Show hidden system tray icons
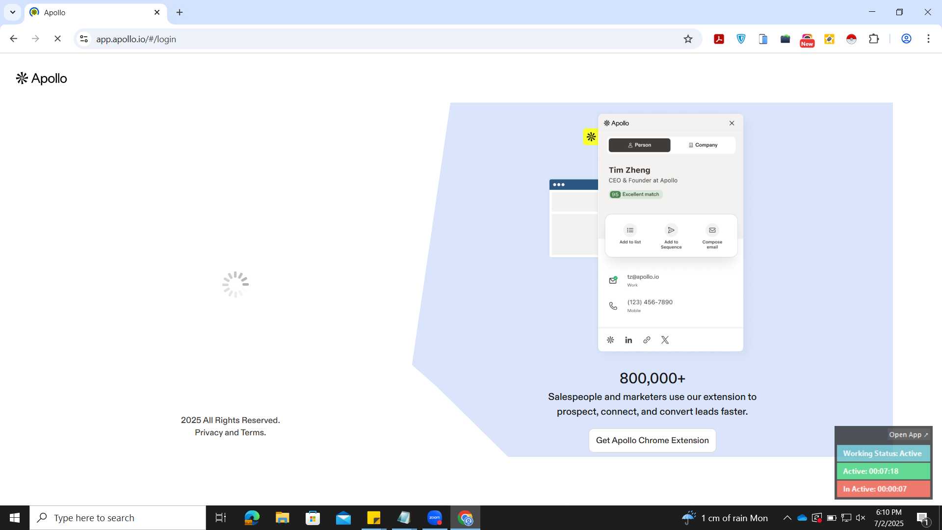Image resolution: width=942 pixels, height=530 pixels. (x=787, y=518)
